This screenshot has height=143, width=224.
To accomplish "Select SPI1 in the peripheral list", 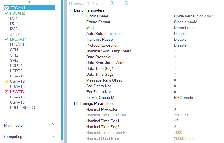I will 14,50.
